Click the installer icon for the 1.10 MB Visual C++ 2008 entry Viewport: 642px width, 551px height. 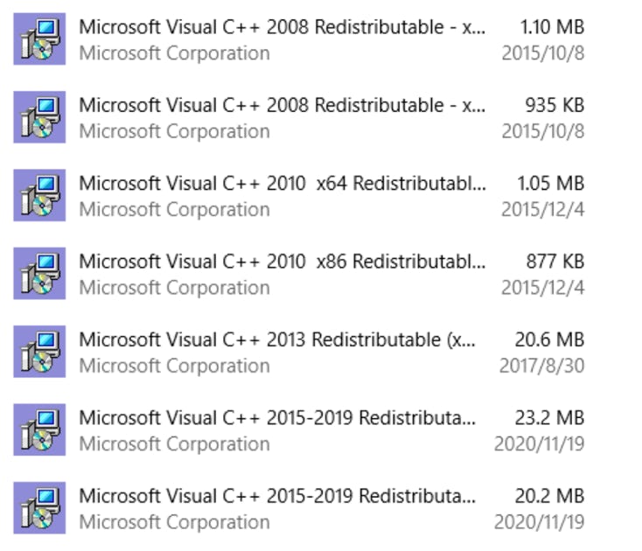[39, 38]
